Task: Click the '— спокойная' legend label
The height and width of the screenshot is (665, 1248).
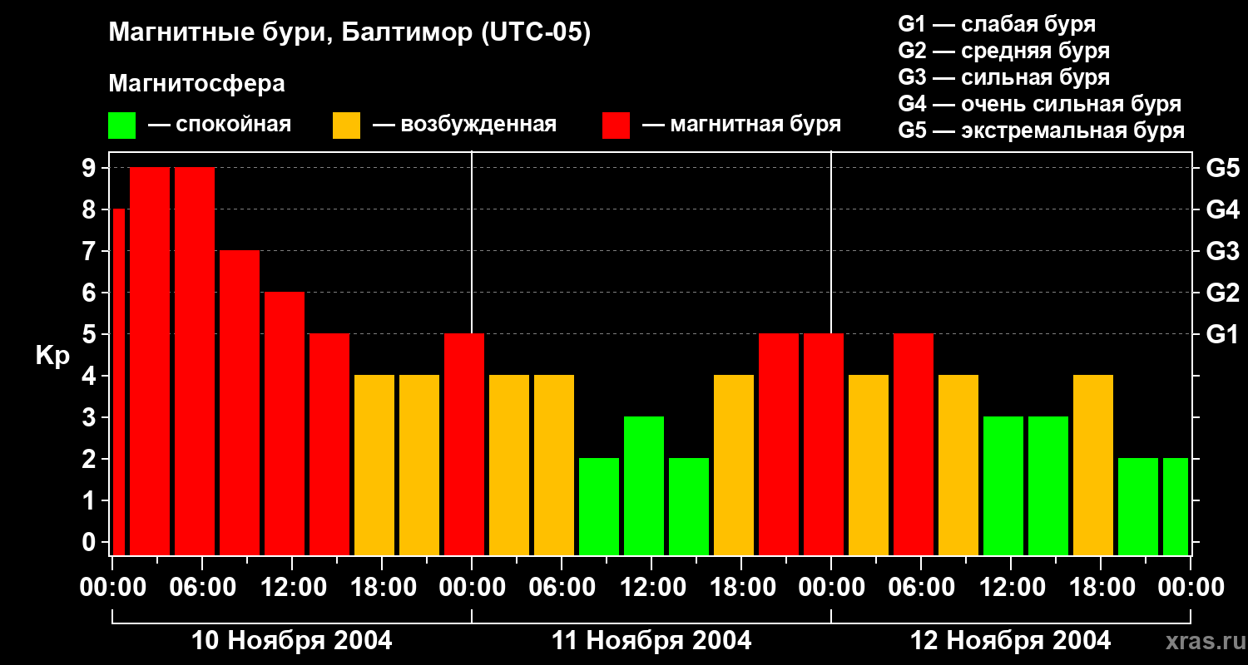Action: point(220,125)
